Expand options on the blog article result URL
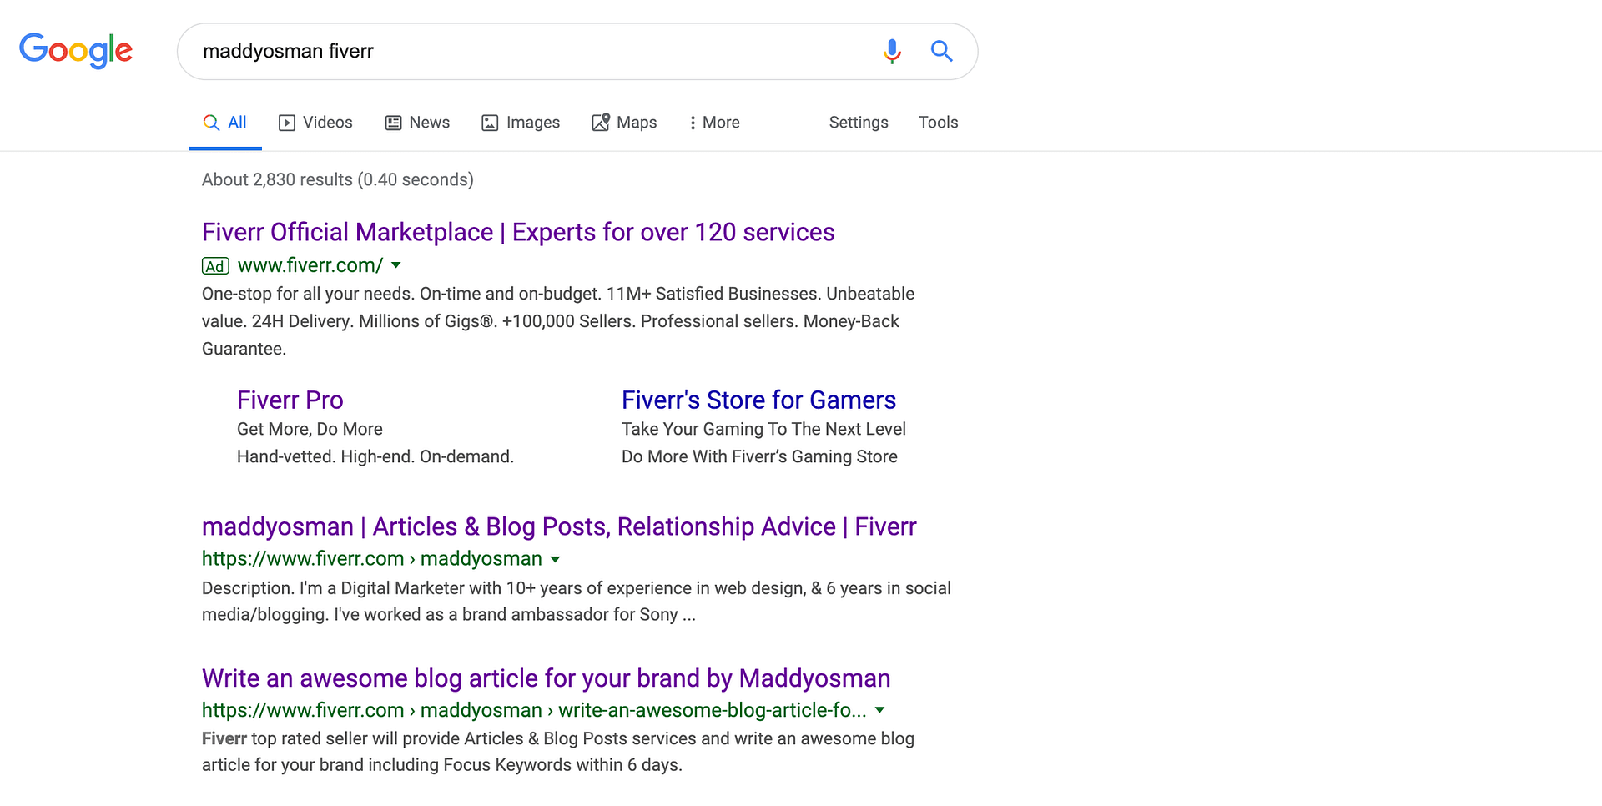The image size is (1602, 806). (881, 710)
